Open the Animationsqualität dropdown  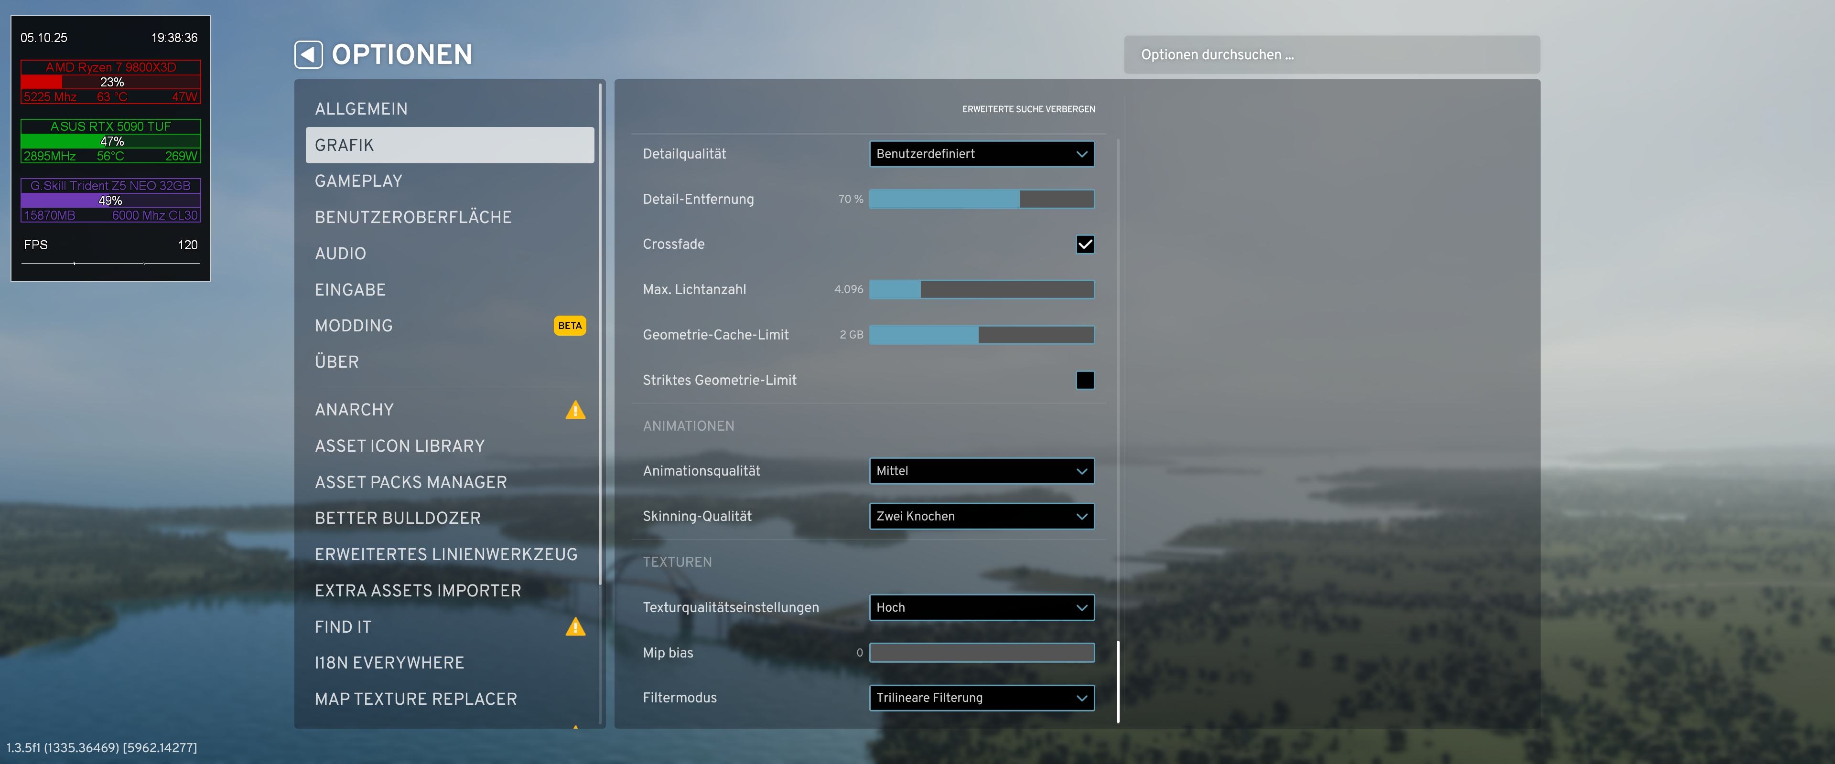[981, 471]
